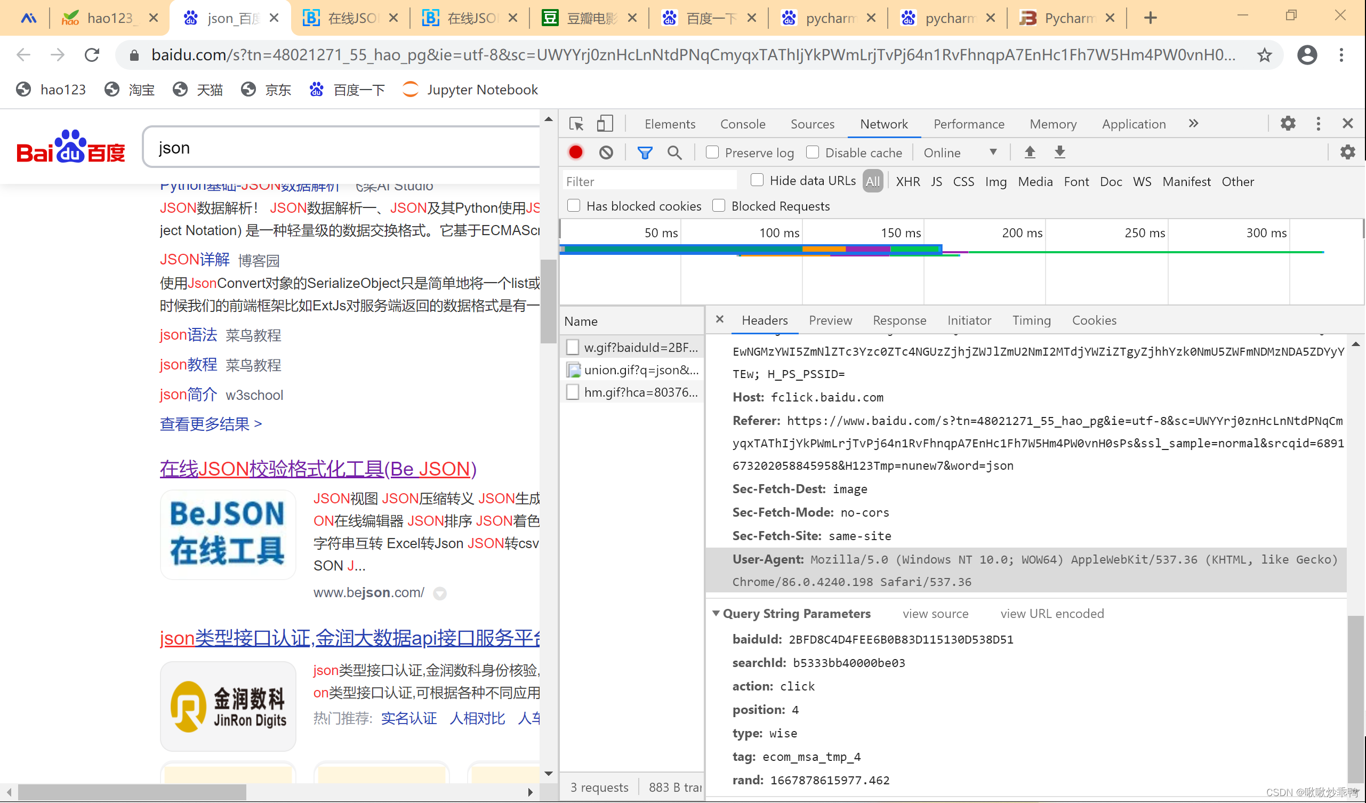Click the page horizontal scrollbar thumb
This screenshot has height=803, width=1366.
[132, 792]
